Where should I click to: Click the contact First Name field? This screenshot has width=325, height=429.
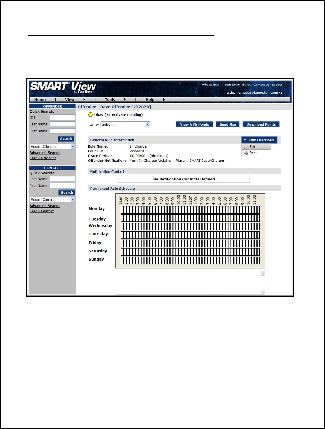click(63, 186)
